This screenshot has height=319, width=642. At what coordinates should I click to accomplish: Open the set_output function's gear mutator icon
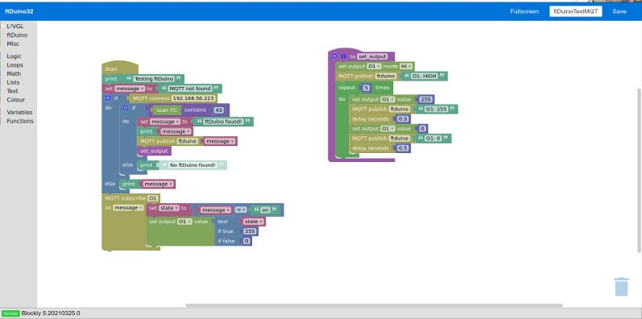click(334, 56)
